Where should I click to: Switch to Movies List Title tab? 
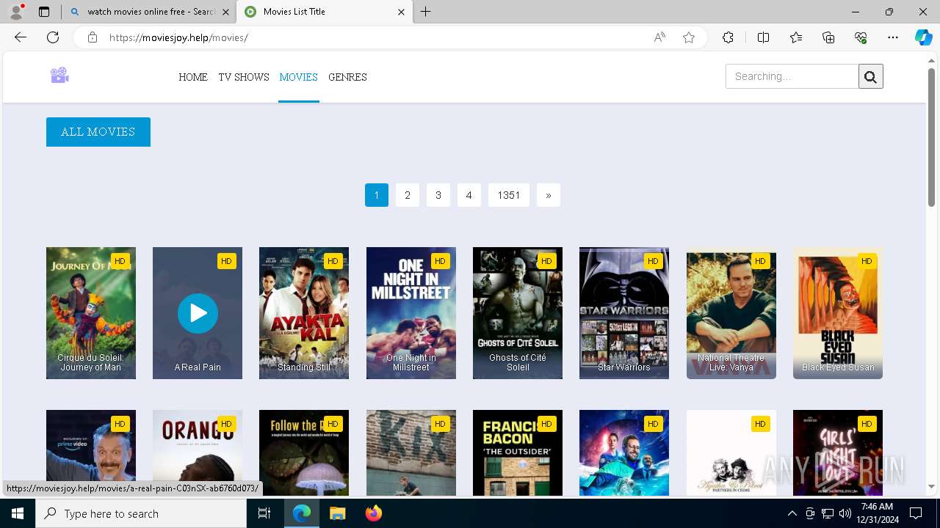tap(323, 12)
